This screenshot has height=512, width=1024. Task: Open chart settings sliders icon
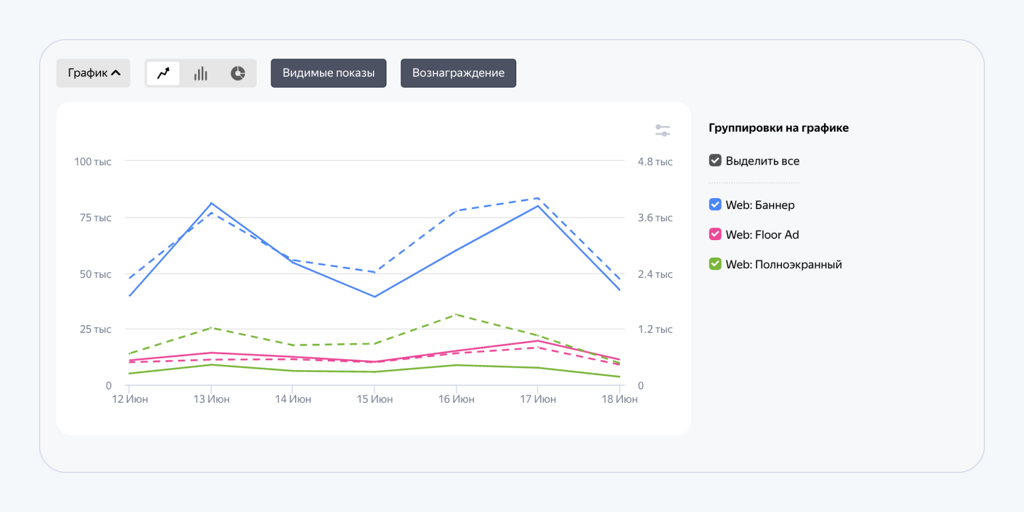point(663,130)
